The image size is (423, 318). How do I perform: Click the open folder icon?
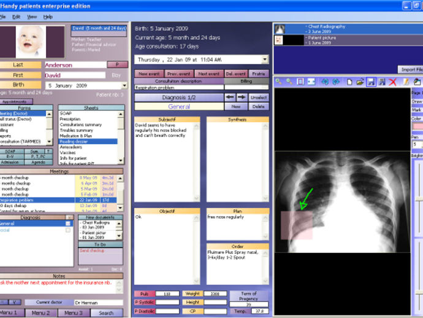(x=360, y=82)
